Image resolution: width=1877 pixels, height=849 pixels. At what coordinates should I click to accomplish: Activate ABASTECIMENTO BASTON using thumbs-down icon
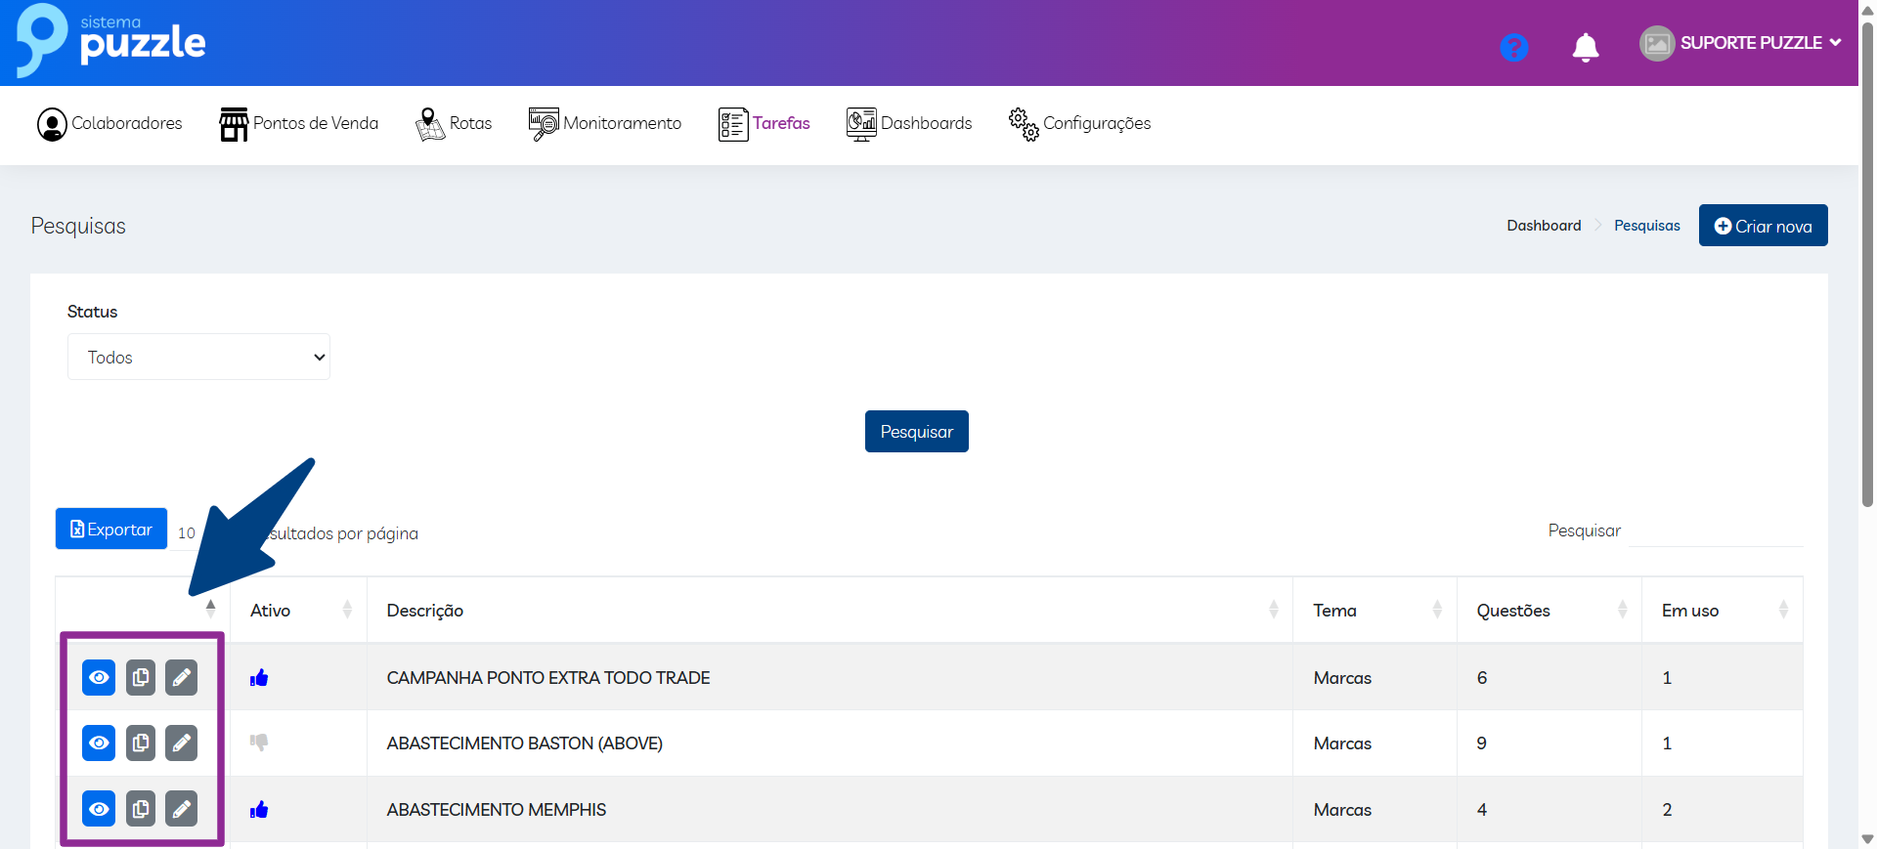point(259,743)
